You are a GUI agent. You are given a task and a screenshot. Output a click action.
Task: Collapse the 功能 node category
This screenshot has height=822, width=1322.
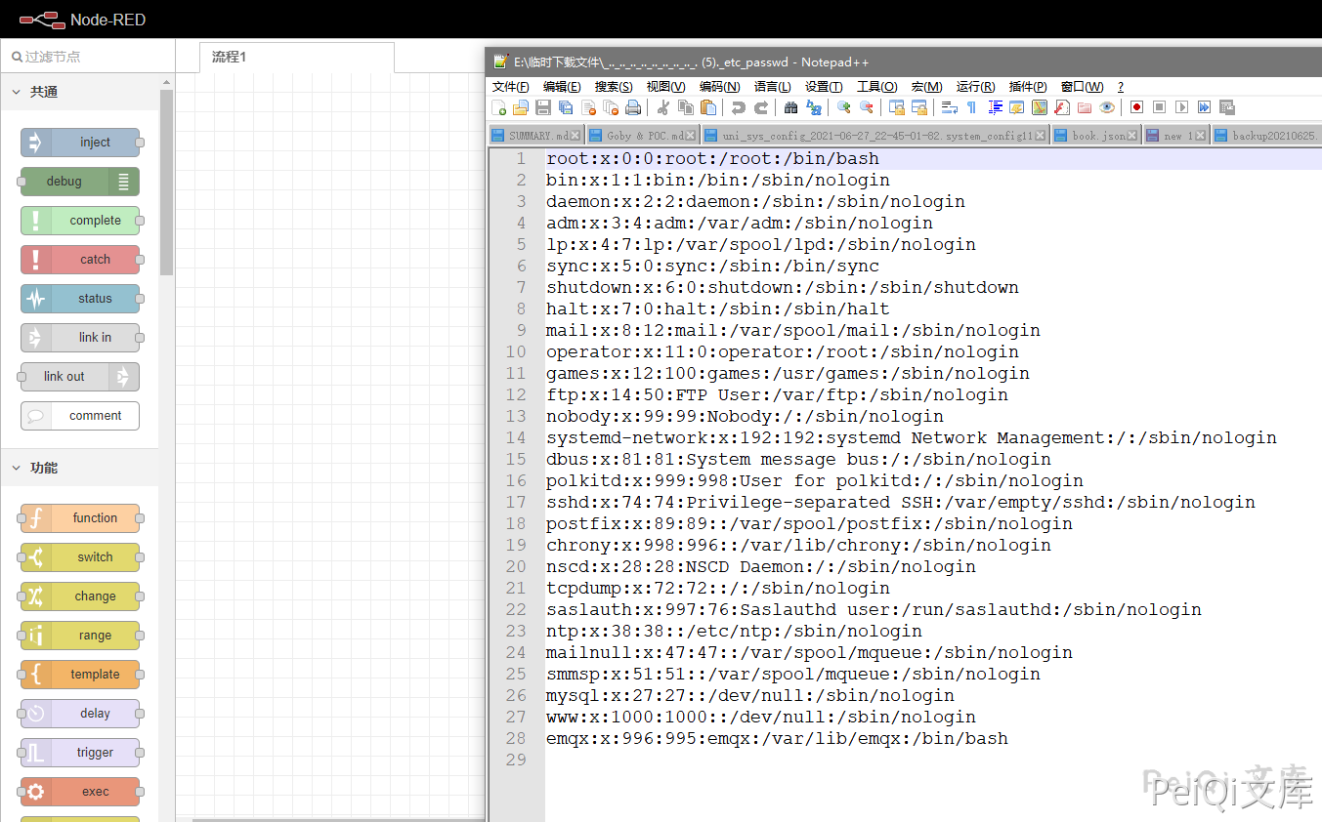click(17, 468)
